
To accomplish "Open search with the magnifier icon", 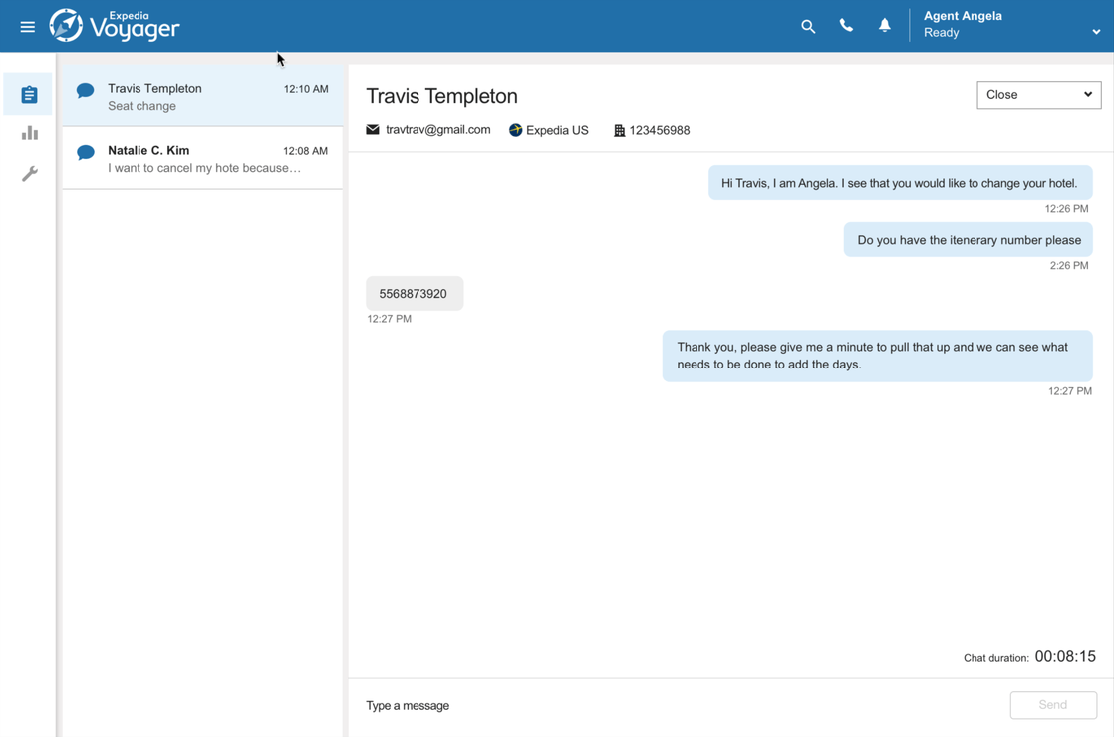I will tap(808, 27).
